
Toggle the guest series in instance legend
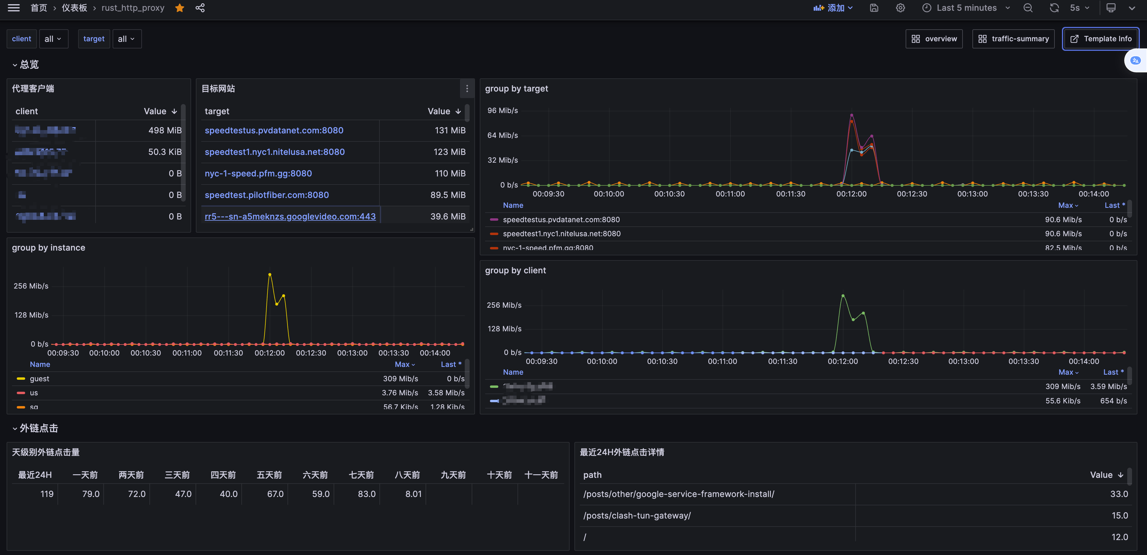coord(40,379)
